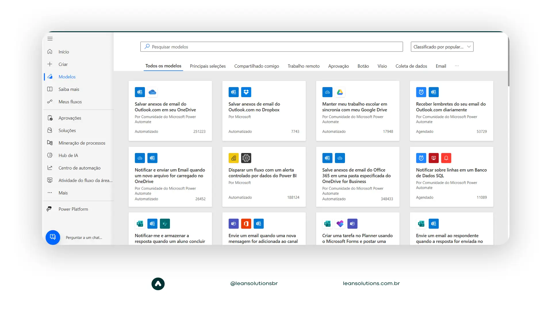Click the Pesquisar modelos search field
Image resolution: width=552 pixels, height=310 pixels.
pyautogui.click(x=272, y=47)
